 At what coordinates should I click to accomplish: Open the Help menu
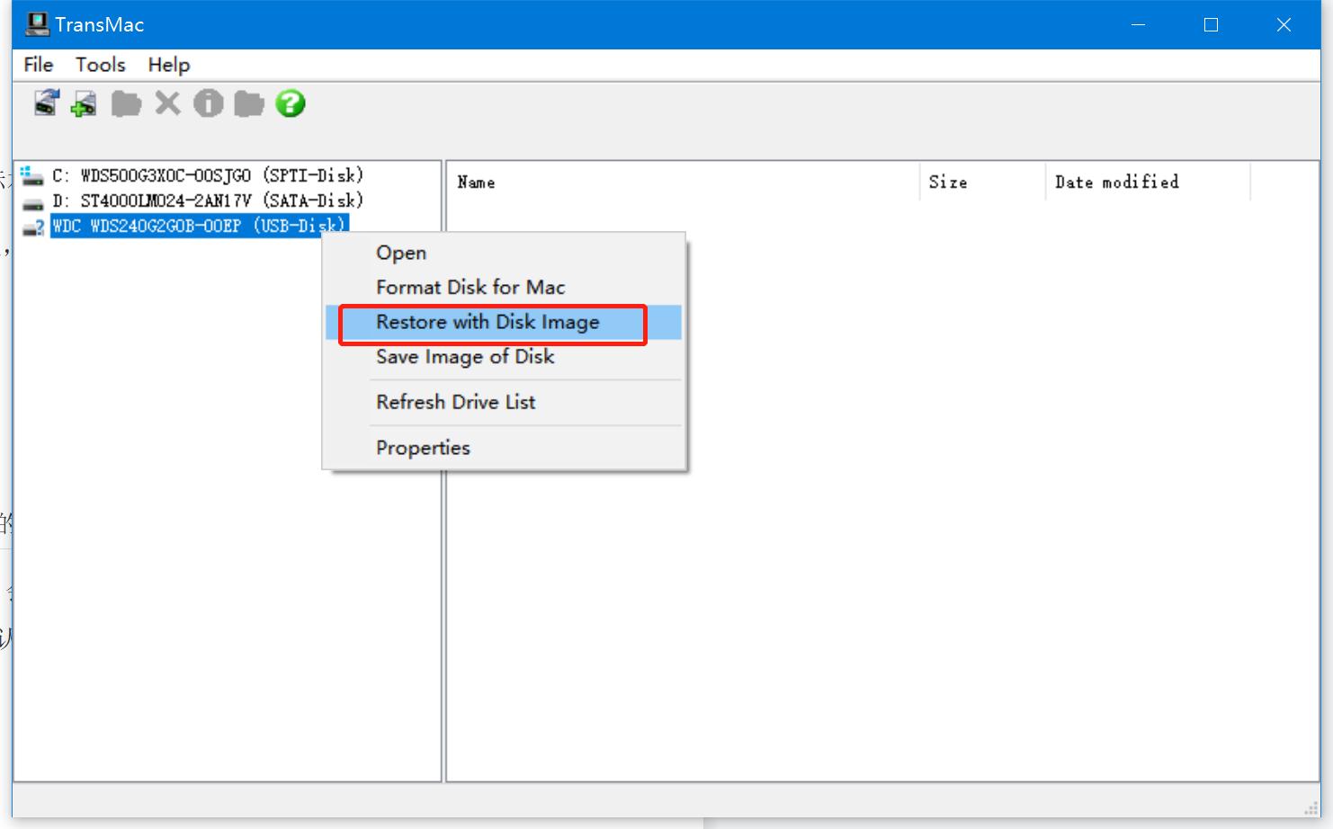(169, 65)
